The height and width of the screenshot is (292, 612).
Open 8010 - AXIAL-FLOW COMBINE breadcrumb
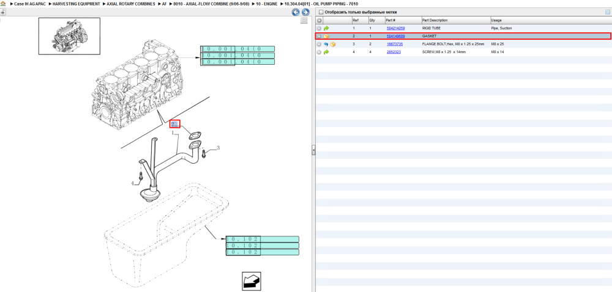click(211, 4)
